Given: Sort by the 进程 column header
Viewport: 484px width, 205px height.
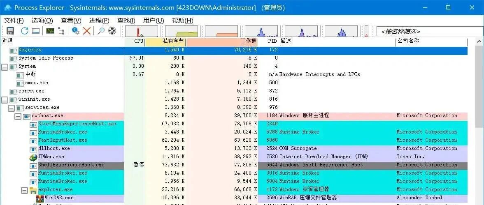Looking at the screenshot, I should tap(63, 41).
